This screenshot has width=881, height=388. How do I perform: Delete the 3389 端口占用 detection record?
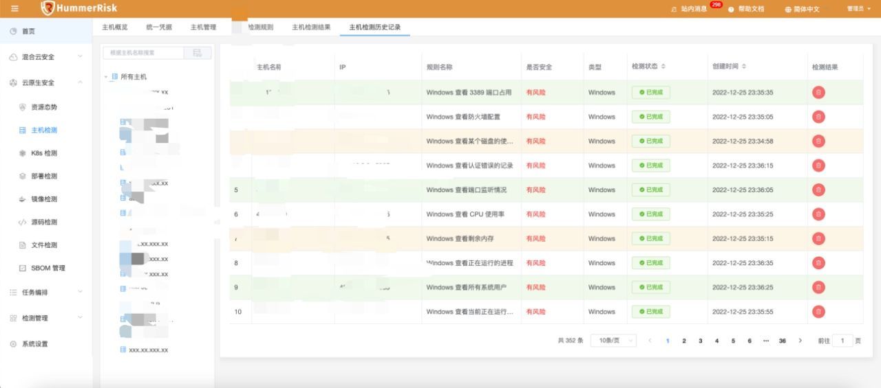point(818,92)
